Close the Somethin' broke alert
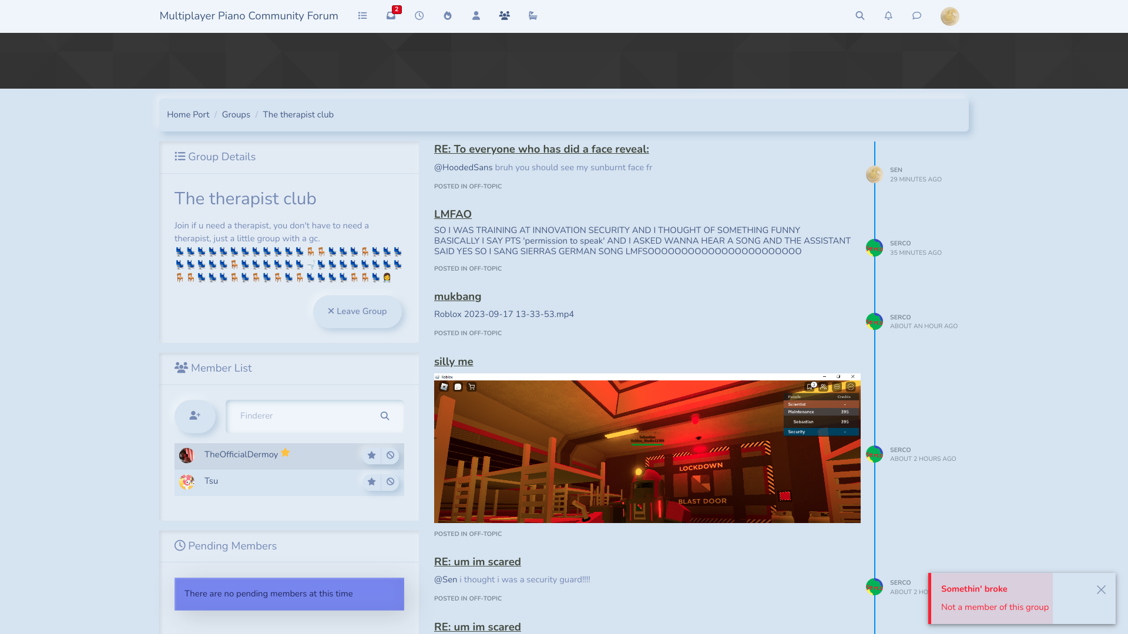This screenshot has height=634, width=1128. (x=1101, y=589)
